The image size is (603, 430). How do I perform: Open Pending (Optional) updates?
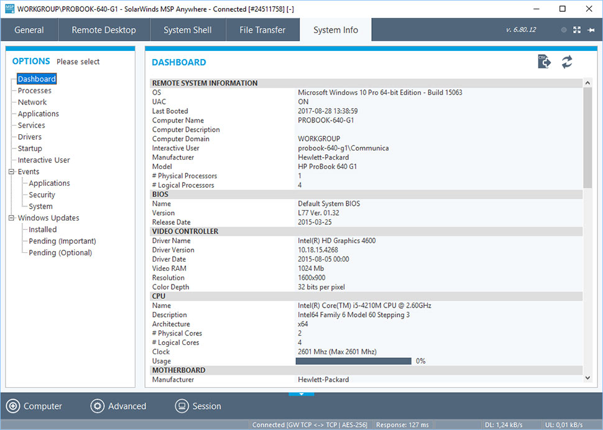point(60,252)
